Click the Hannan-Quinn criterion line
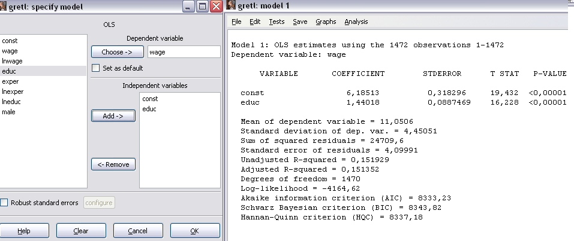The image size is (574, 241). [x=332, y=217]
